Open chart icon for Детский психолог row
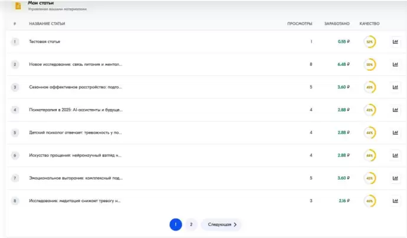 coord(395,133)
